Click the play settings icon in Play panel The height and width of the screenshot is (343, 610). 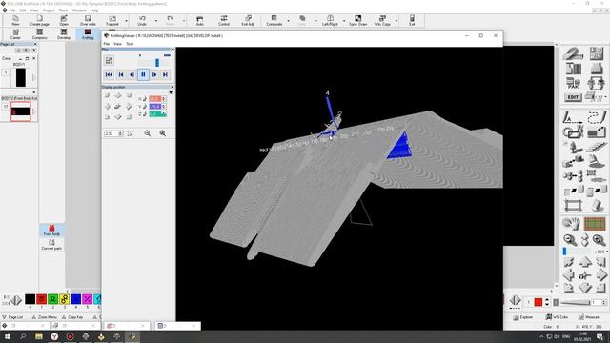109,60
